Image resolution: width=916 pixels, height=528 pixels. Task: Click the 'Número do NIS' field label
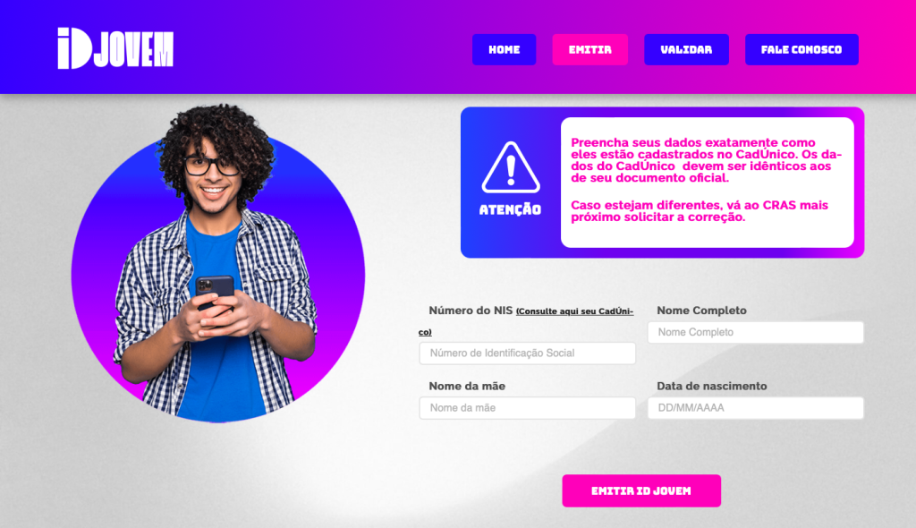471,311
